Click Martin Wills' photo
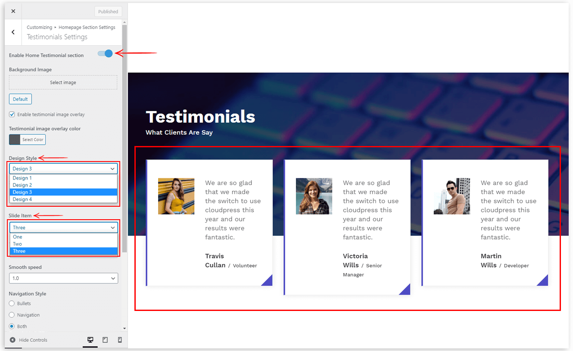The width and height of the screenshot is (573, 351). click(x=452, y=196)
